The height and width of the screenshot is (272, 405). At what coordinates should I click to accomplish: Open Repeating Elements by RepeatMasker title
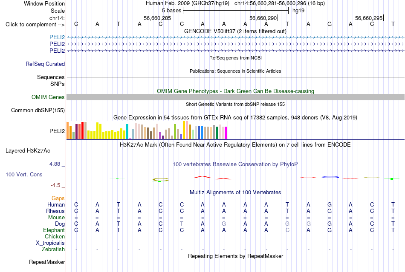coord(235,256)
